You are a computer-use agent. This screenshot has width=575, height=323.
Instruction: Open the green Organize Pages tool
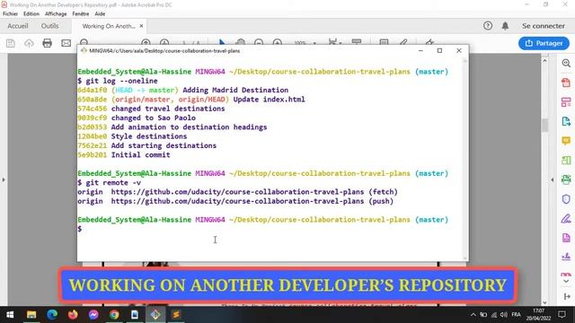click(x=566, y=161)
